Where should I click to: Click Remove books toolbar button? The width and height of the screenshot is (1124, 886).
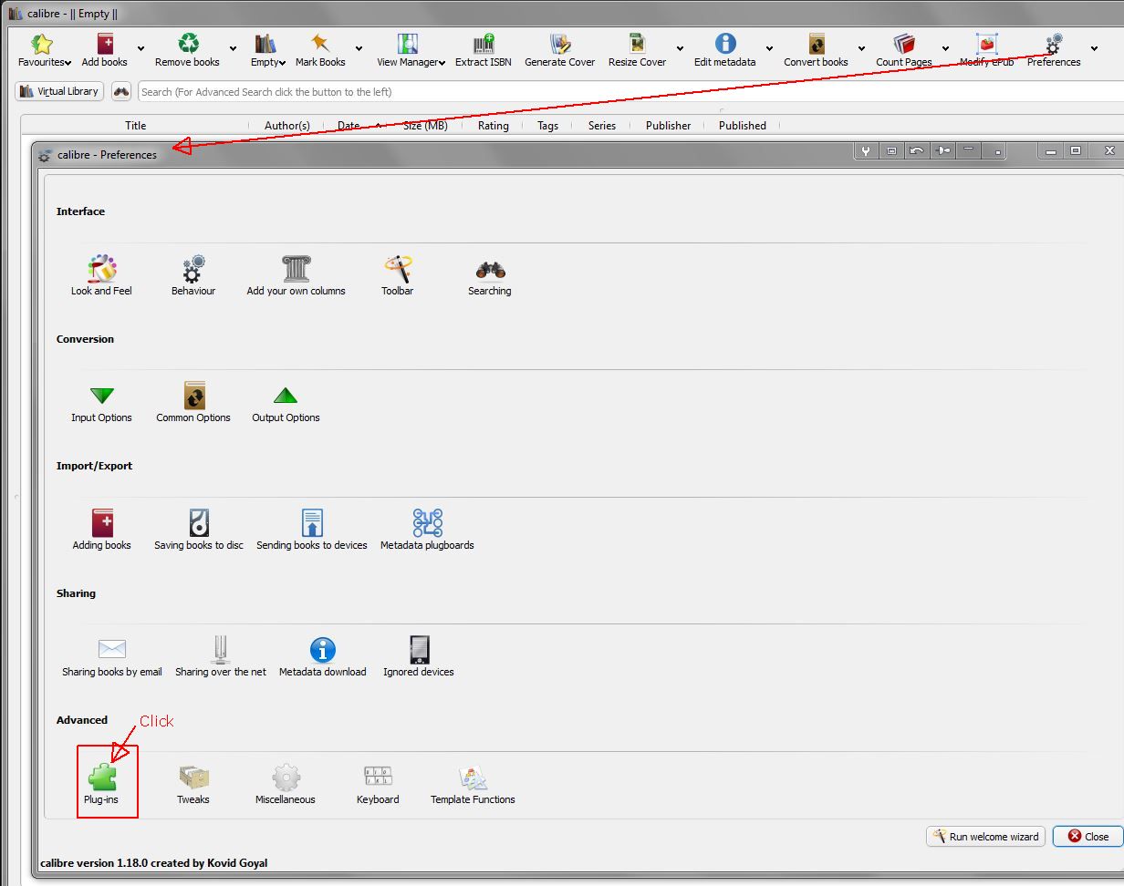[x=187, y=50]
